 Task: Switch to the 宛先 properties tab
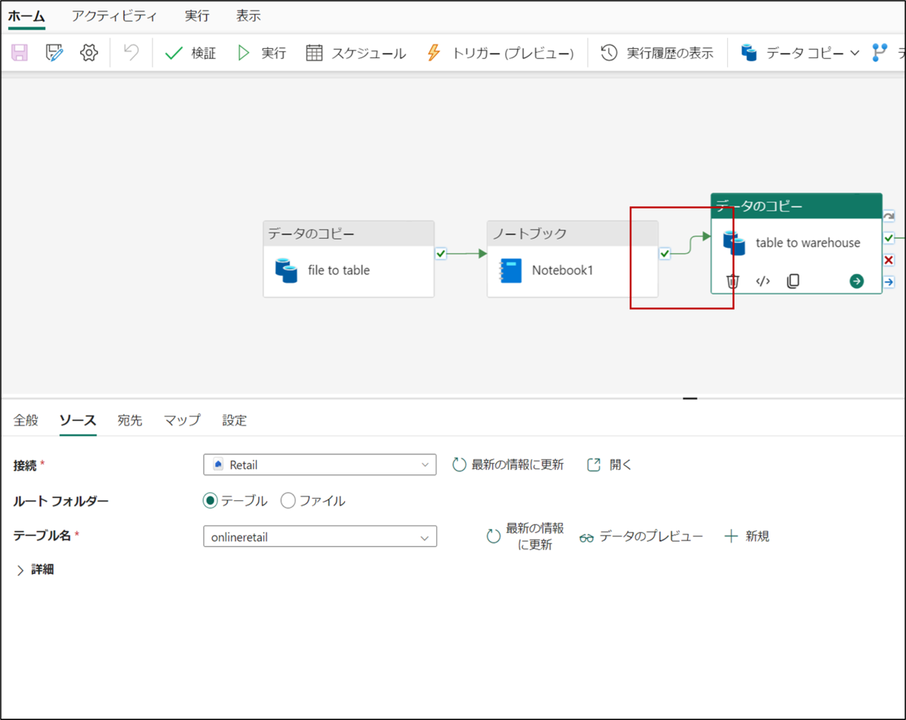click(130, 420)
